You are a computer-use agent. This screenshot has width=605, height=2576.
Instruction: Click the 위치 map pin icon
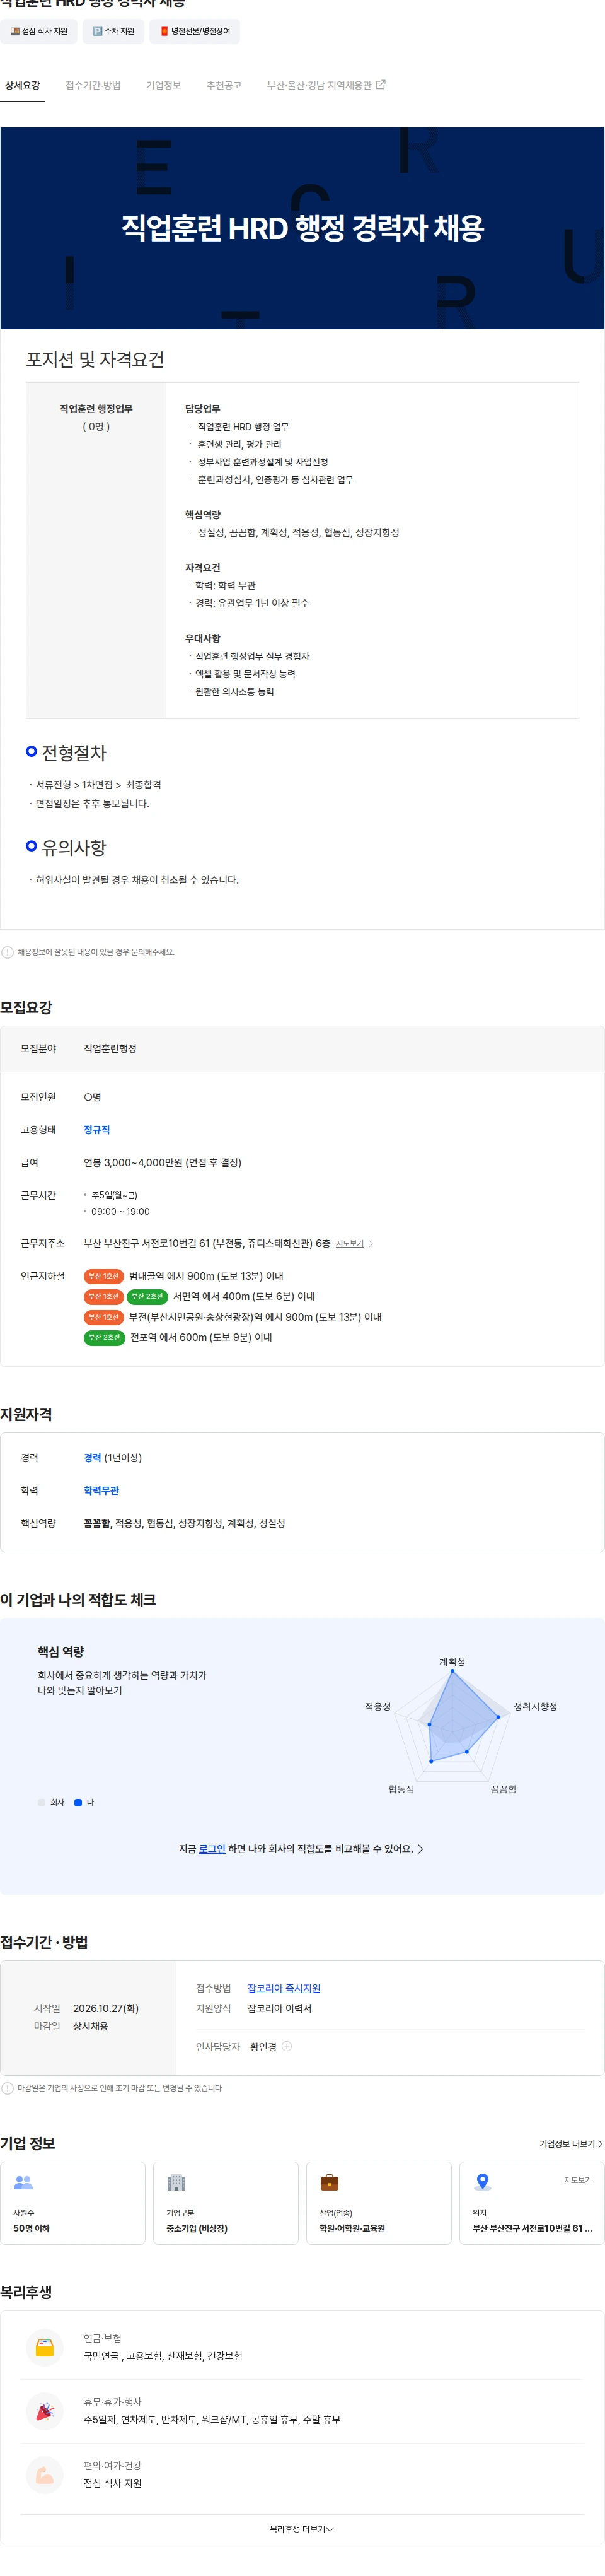[483, 2183]
